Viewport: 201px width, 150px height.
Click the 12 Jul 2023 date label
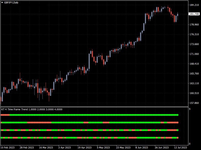(180, 147)
